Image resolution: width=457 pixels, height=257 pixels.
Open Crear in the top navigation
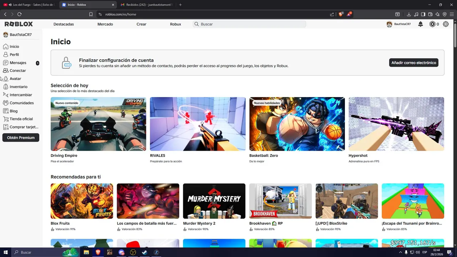tap(141, 24)
